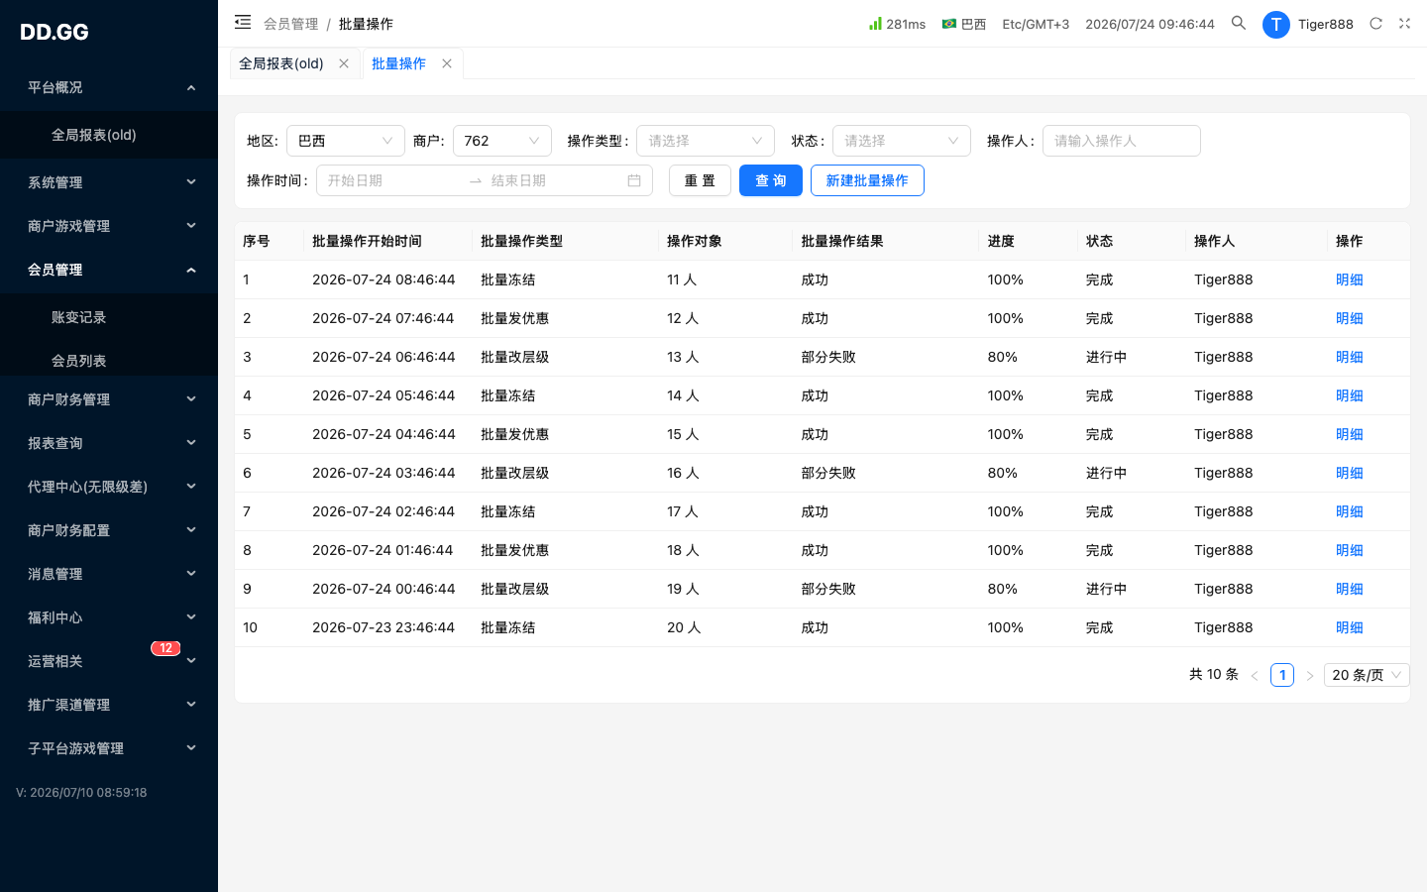Open the 操作类型 select dropdown
The image size is (1427, 892).
(x=706, y=141)
